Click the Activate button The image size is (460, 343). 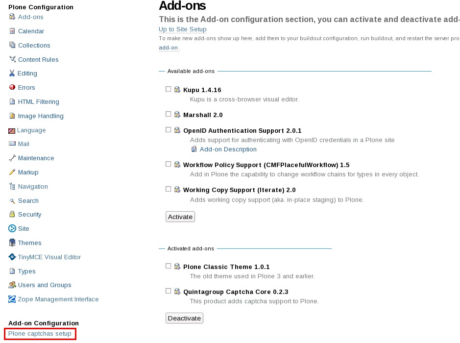180,217
